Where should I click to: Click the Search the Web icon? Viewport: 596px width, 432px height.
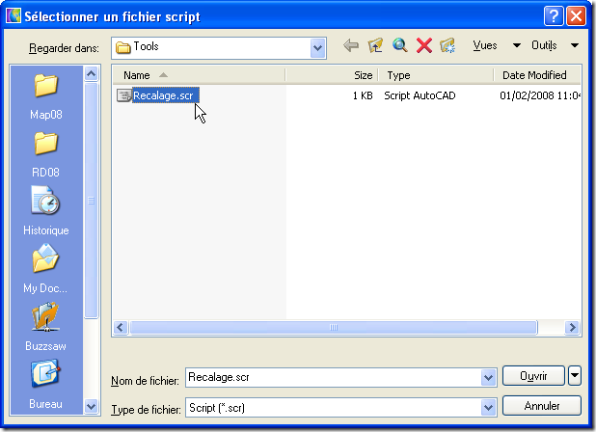[399, 46]
